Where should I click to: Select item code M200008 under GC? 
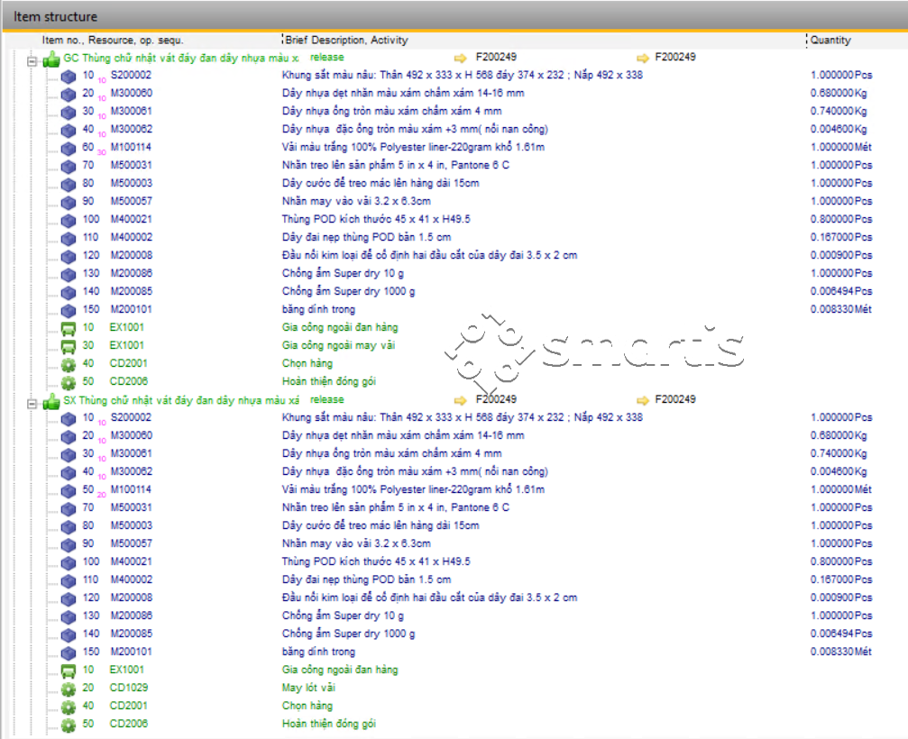pos(132,255)
